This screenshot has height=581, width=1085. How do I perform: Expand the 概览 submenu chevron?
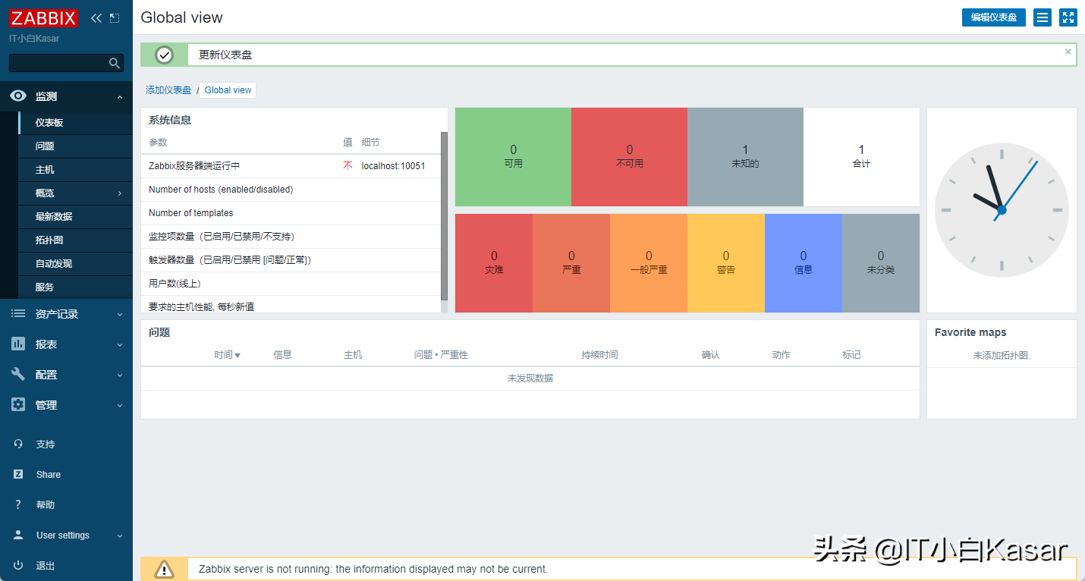coord(119,192)
